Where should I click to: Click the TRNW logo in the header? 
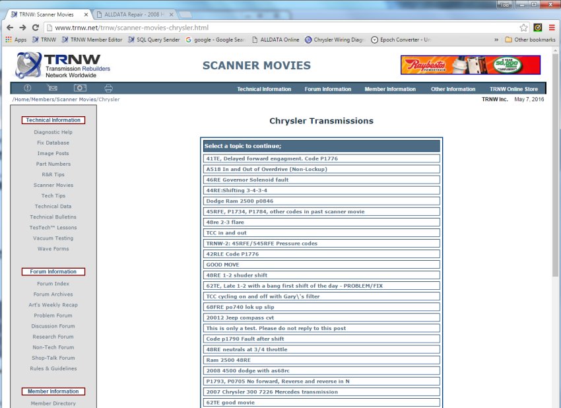click(64, 65)
